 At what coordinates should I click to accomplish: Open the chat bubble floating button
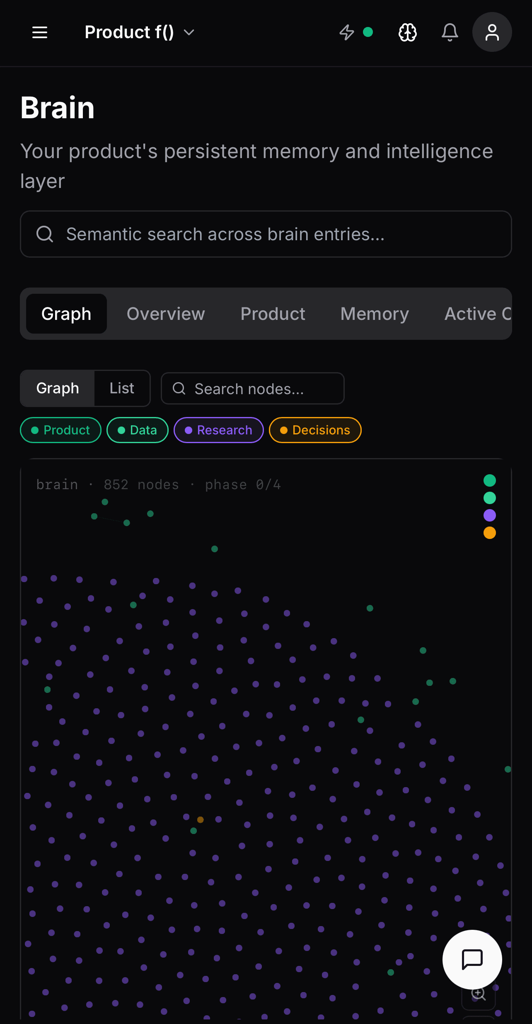pos(472,960)
